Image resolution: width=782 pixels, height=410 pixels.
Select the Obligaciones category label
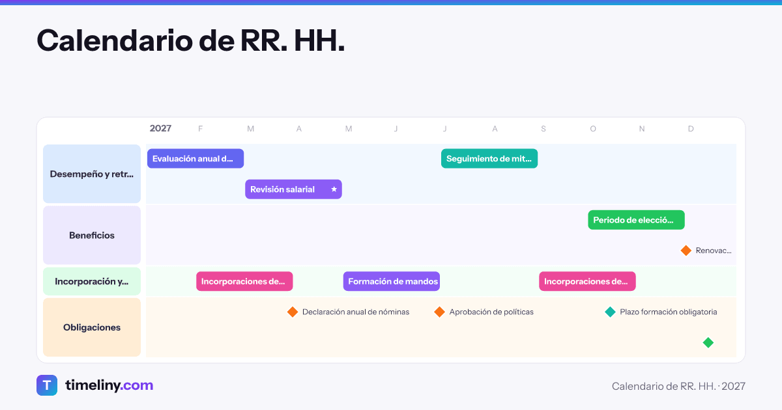click(92, 327)
